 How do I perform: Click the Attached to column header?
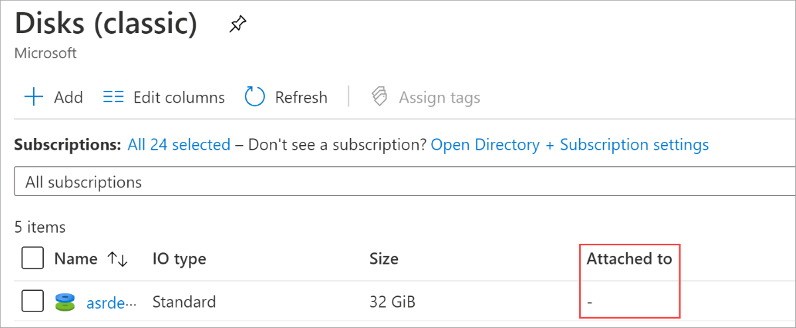point(629,258)
